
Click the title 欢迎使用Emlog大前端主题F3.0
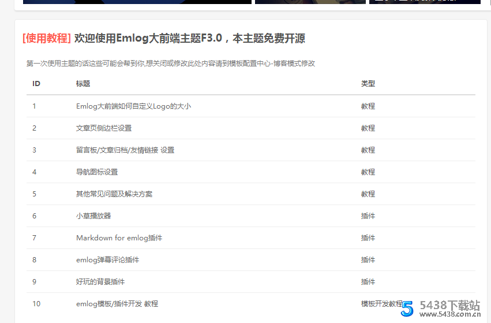[x=148, y=38]
